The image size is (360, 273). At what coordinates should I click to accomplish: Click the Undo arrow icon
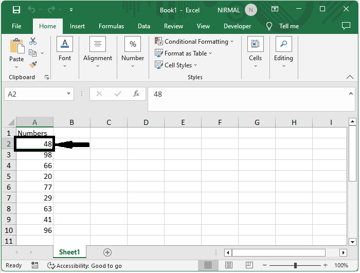pyautogui.click(x=31, y=9)
